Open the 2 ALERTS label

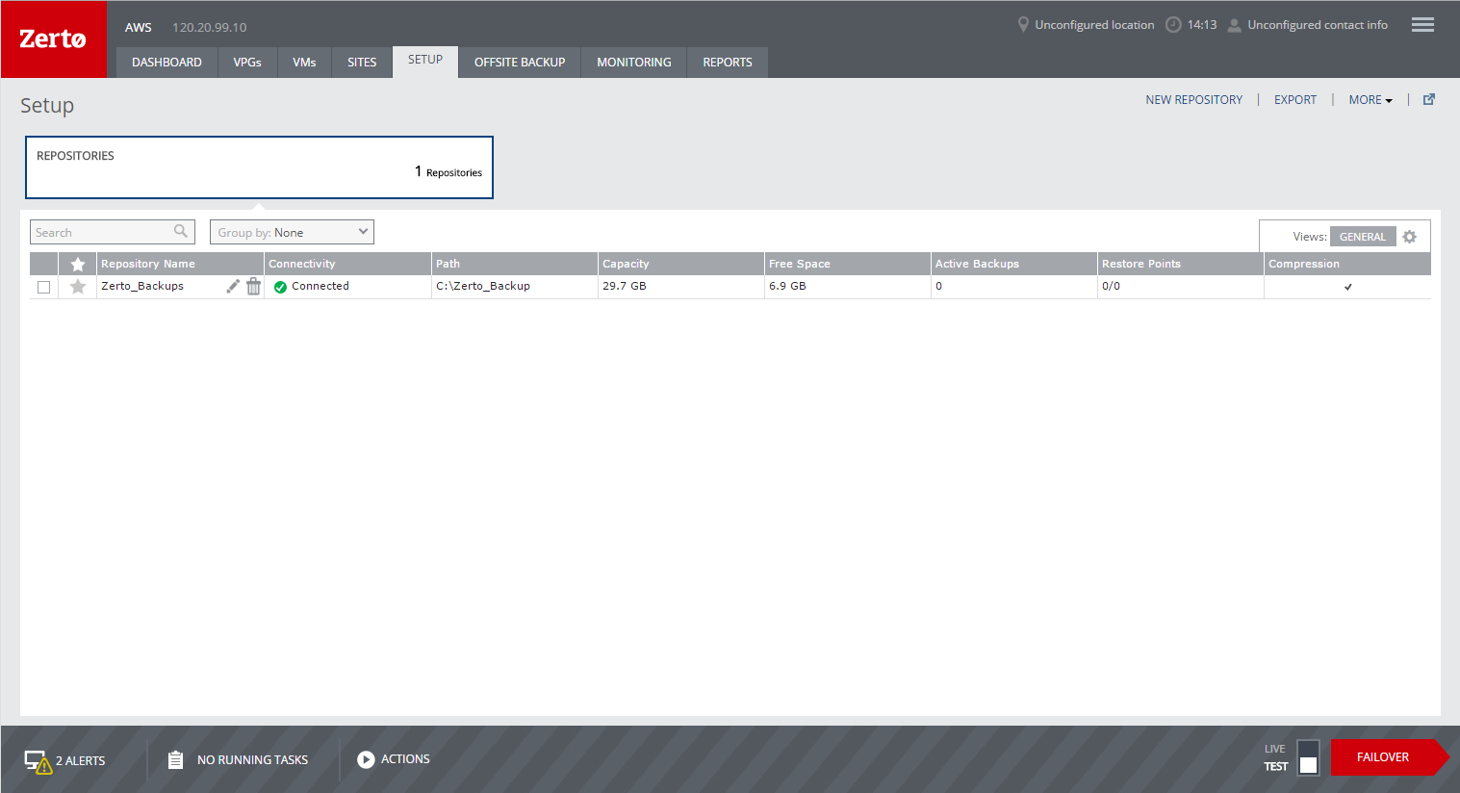tap(81, 761)
